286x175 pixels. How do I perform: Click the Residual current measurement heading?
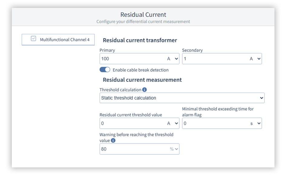[x=142, y=80]
